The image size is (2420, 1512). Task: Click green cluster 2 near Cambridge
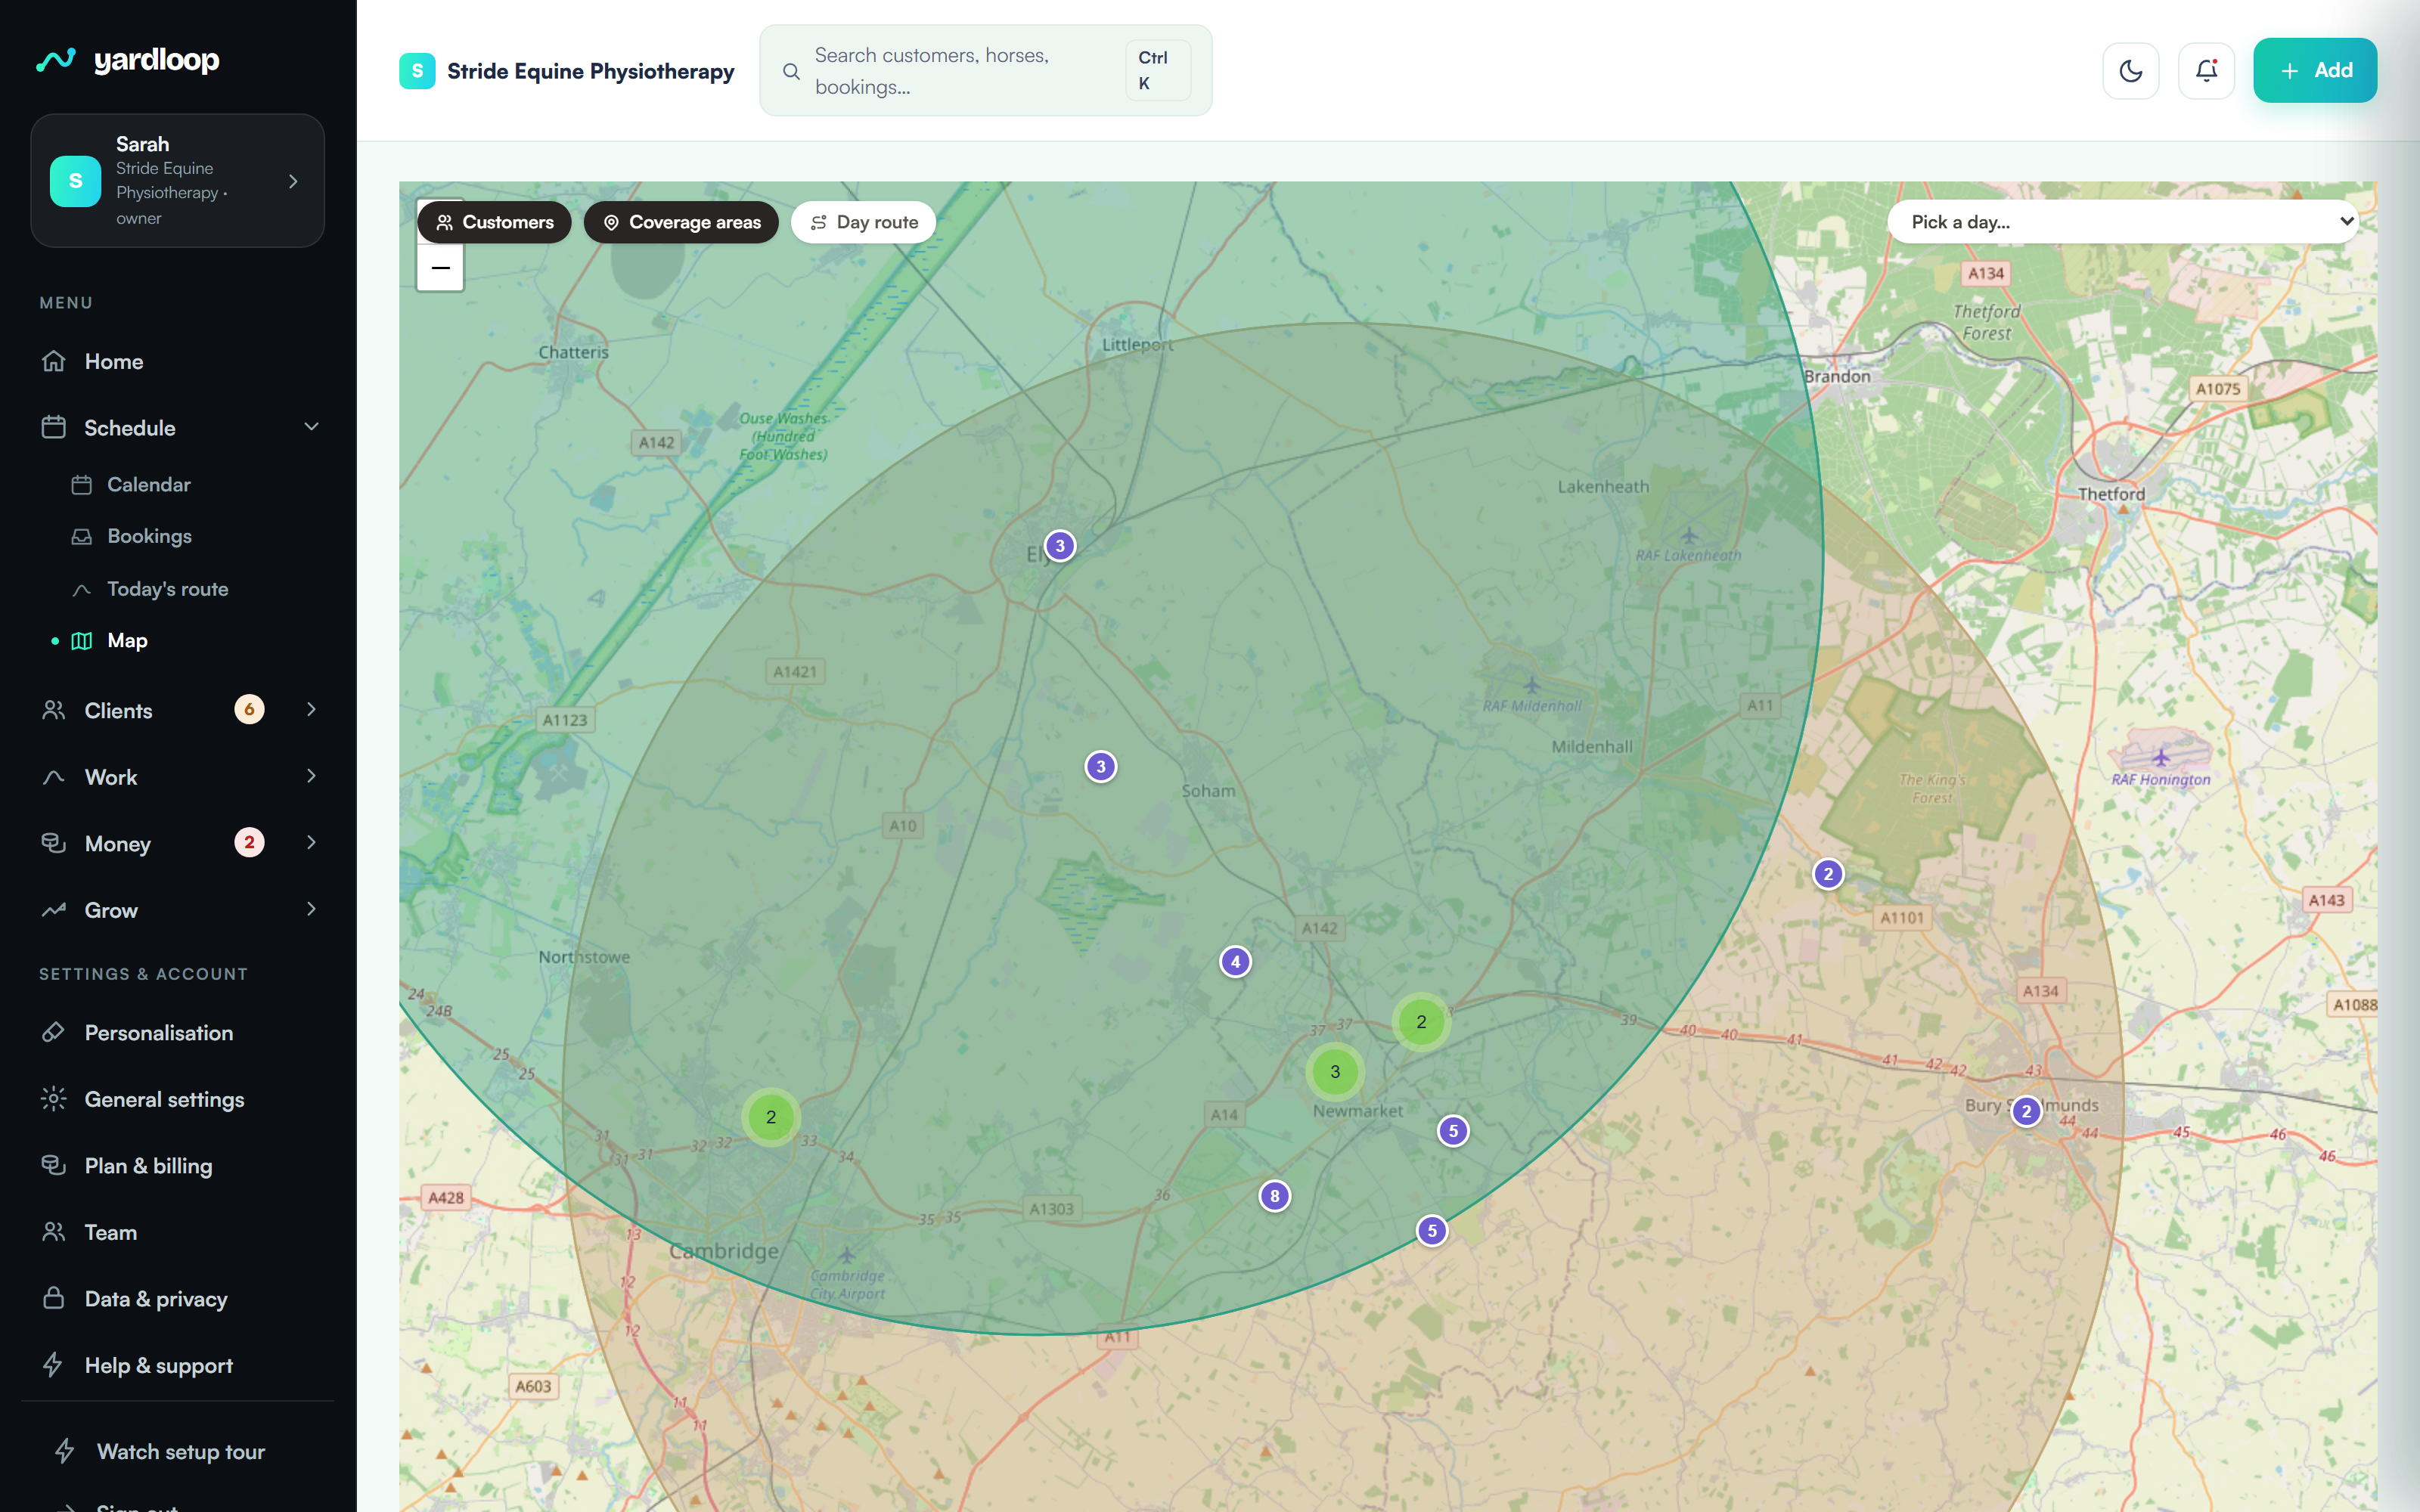771,1117
